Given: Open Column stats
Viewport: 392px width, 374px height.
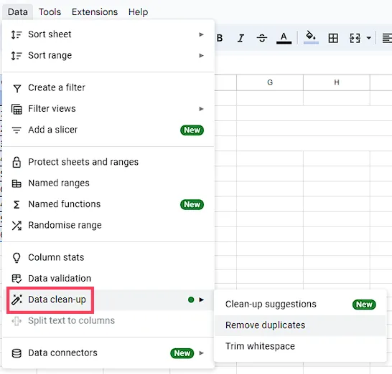Looking at the screenshot, I should (x=108, y=257).
